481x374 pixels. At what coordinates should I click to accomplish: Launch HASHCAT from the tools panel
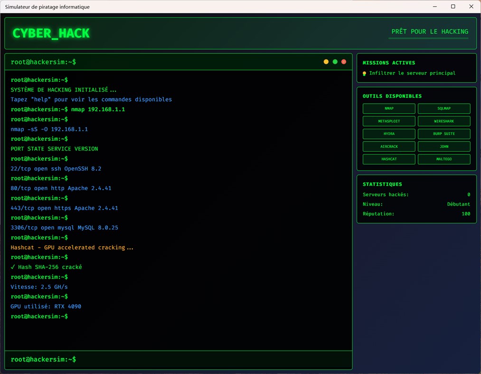coord(388,159)
